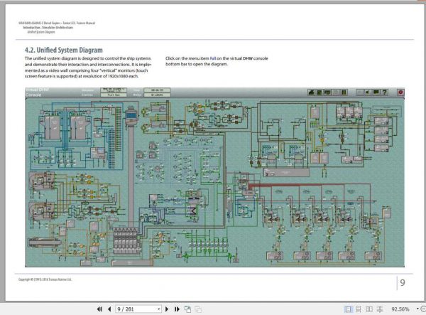Go to the first page
Viewport: 426px width, 315px height.
tap(99, 309)
